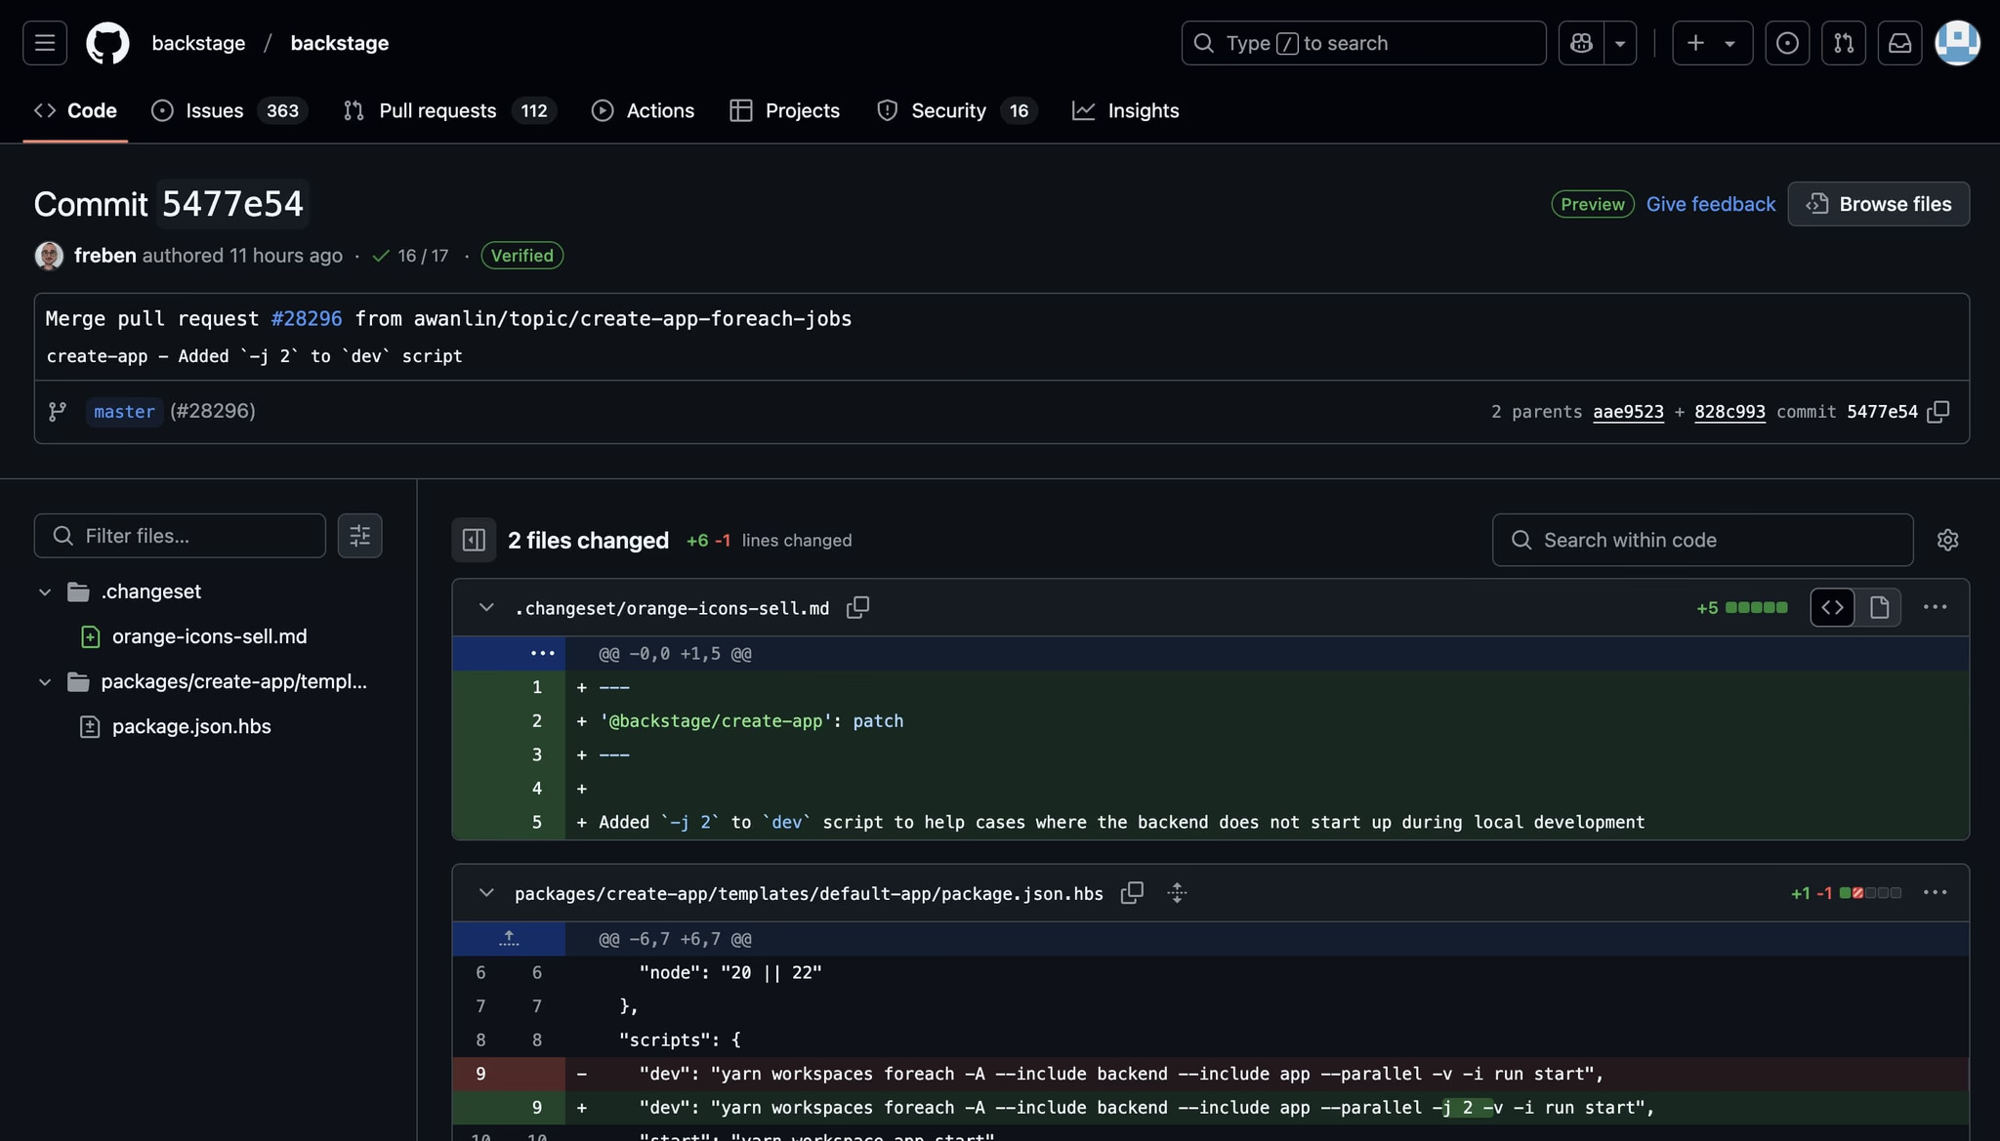Open the pull requests icon in top header

(x=1844, y=43)
